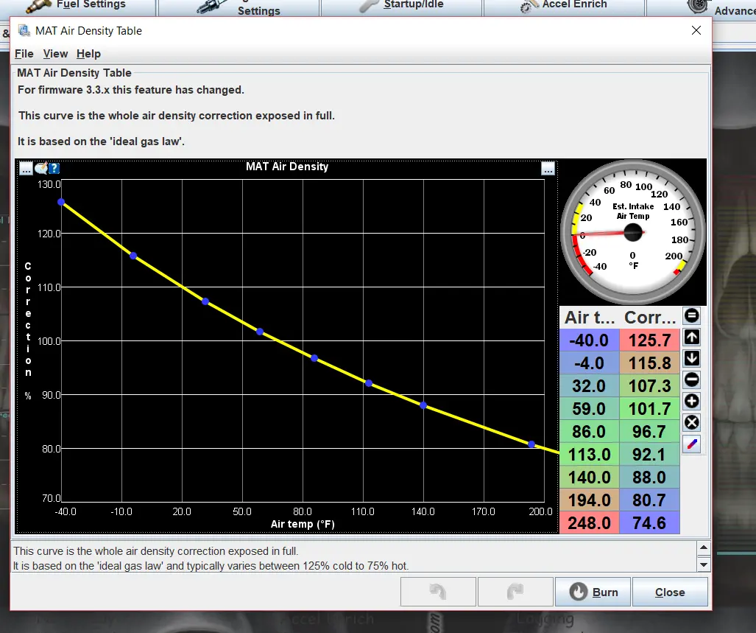Viewport: 756px width, 633px height.
Task: Click the up arrow increment icon
Action: (x=692, y=338)
